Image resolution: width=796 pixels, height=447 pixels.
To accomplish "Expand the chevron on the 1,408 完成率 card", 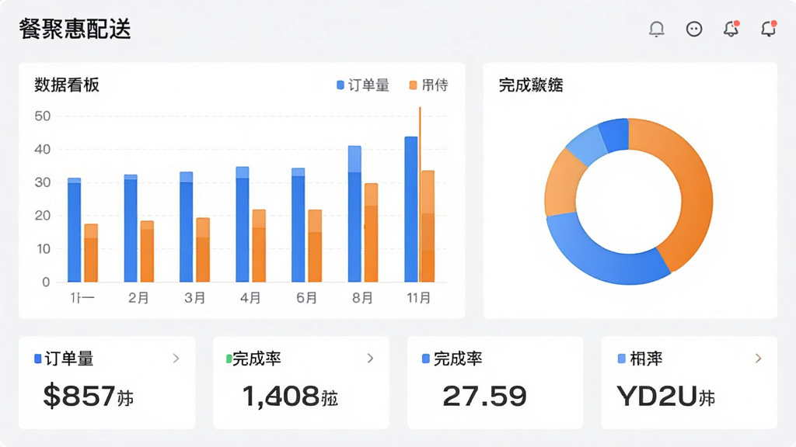I will coord(370,359).
